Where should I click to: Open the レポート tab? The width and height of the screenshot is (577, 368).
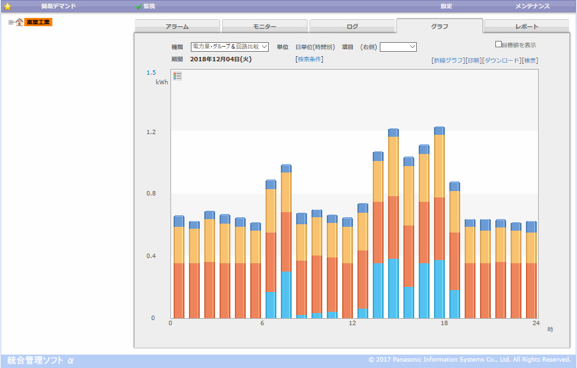click(527, 27)
